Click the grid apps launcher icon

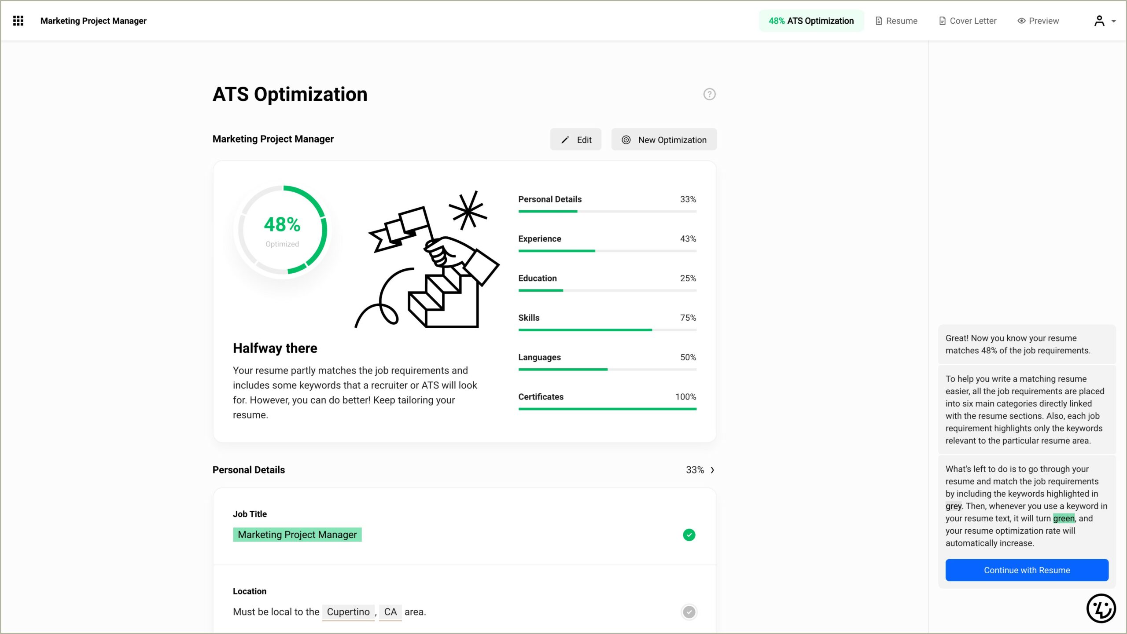click(x=18, y=21)
